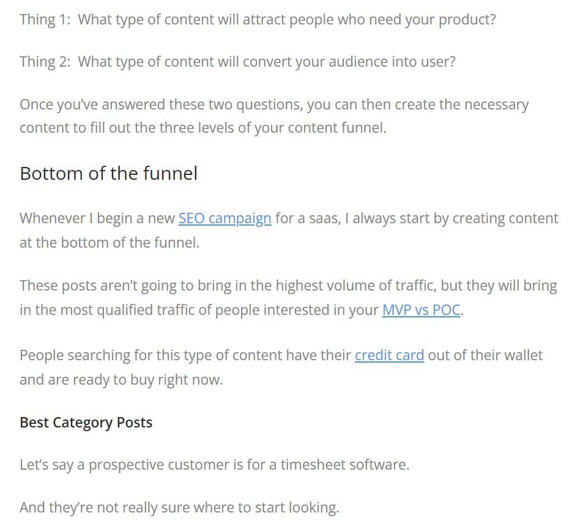Click the line 'at the bottom of the funnel.'

point(109,242)
